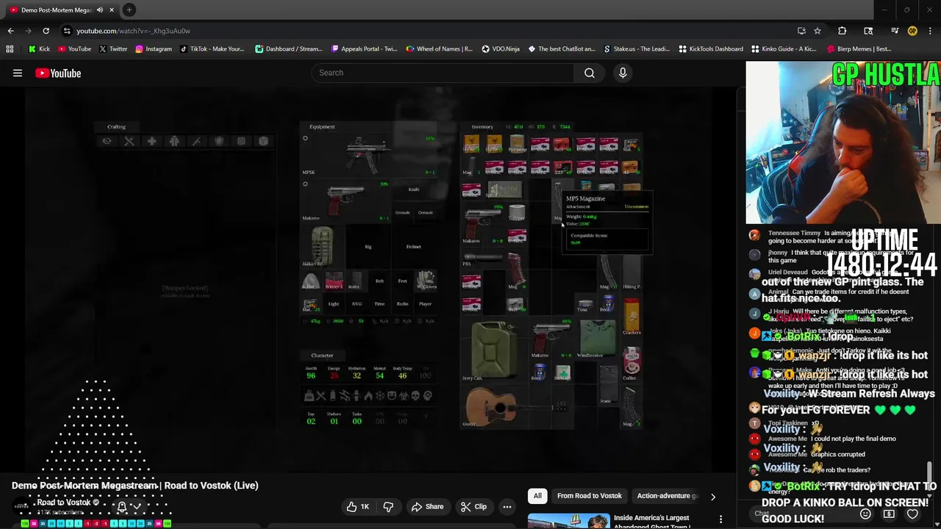Viewport: 941px width, 529px height.
Task: Select the Crackers item in inventory
Action: 631,316
